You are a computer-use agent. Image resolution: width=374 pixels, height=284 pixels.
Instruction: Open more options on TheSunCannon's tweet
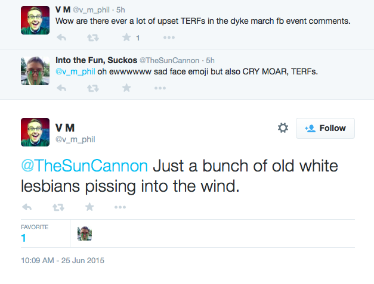click(159, 88)
